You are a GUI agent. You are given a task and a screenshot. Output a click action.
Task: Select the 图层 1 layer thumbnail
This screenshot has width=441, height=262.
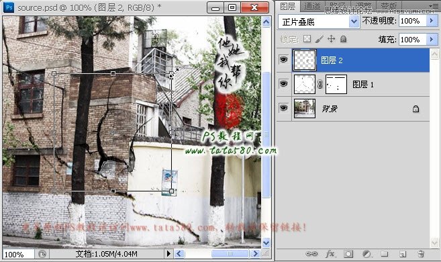(304, 84)
